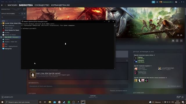Viewport: 186px width, 104px height.
Task: Open the БИБЛИОТЕКА (Library) tab
Action: 26,5
